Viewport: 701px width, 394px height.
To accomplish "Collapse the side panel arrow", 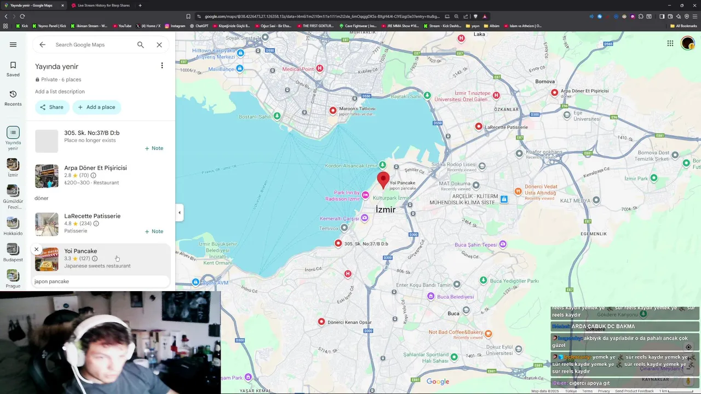I will (179, 212).
